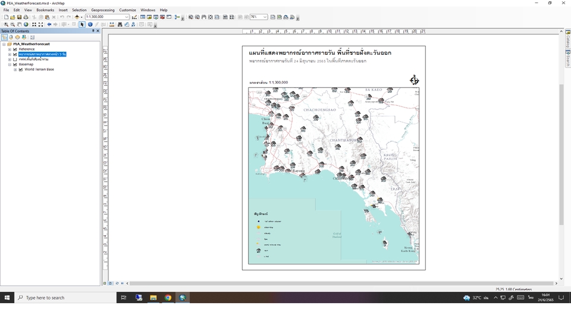
Task: Expand World Terrain Base layer
Action: pyautogui.click(x=15, y=70)
